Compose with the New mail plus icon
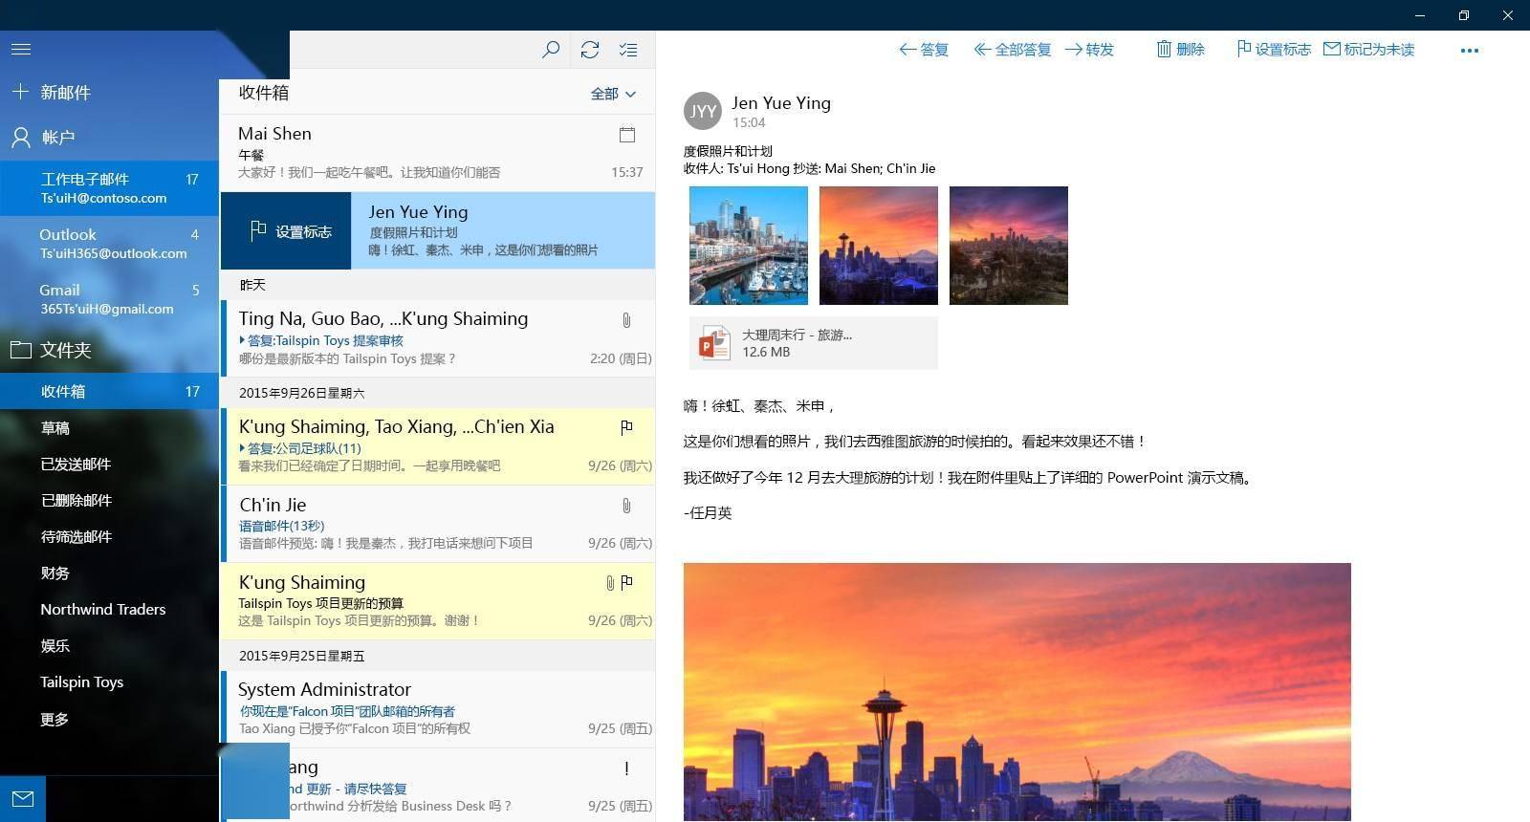 [20, 92]
